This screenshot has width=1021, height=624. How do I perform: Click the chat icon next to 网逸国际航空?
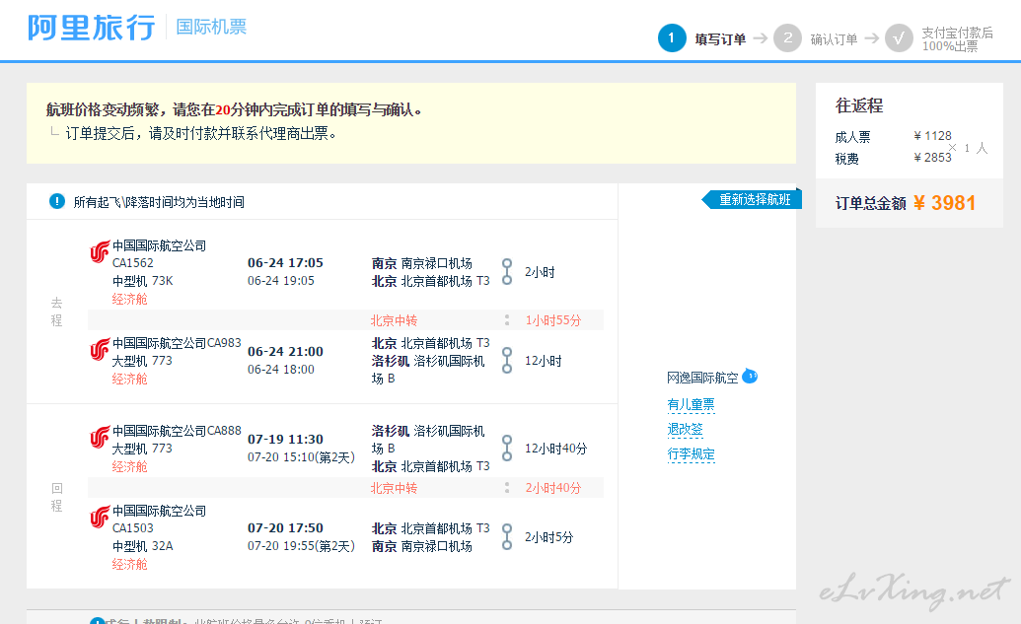pos(750,377)
